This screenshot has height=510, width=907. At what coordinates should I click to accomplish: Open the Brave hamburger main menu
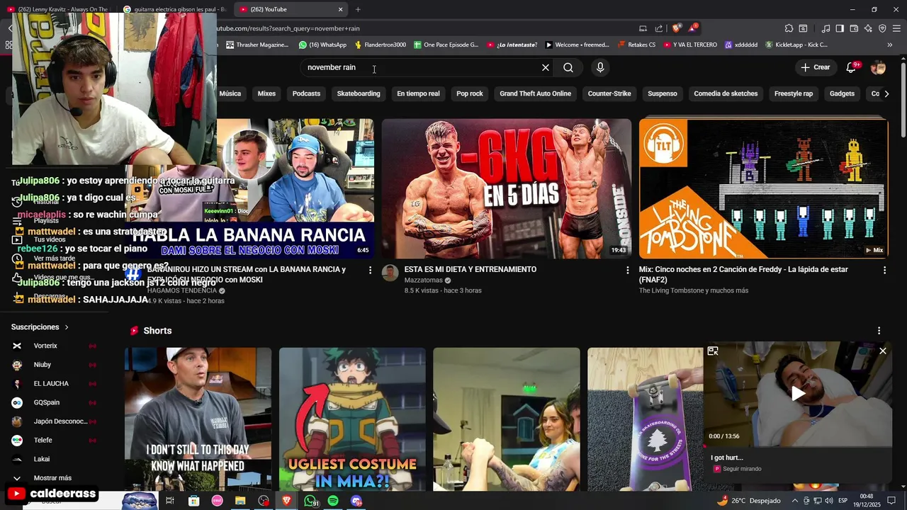coord(896,28)
